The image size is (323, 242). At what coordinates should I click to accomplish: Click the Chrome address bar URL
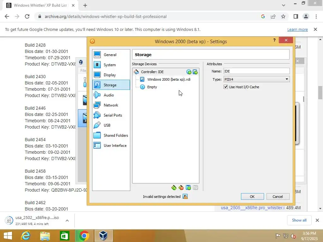click(x=105, y=16)
